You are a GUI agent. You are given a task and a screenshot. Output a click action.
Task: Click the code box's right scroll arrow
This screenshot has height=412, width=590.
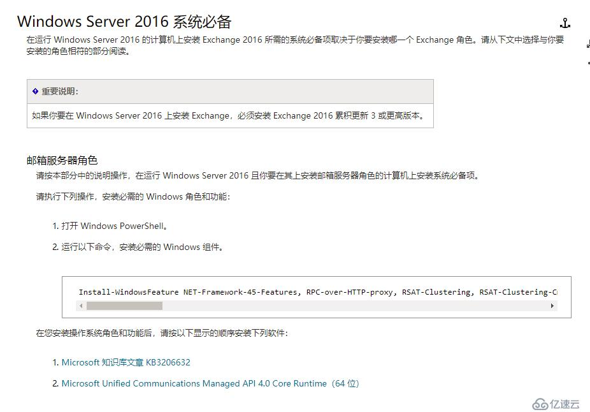click(x=552, y=305)
